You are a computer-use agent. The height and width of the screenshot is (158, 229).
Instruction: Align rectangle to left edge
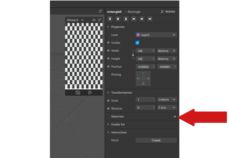coord(134,19)
